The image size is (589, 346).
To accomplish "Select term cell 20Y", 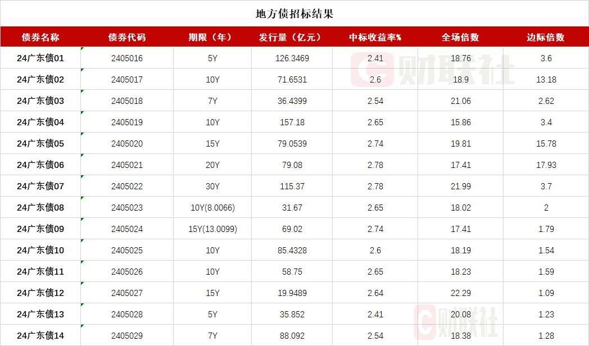I will [x=212, y=165].
